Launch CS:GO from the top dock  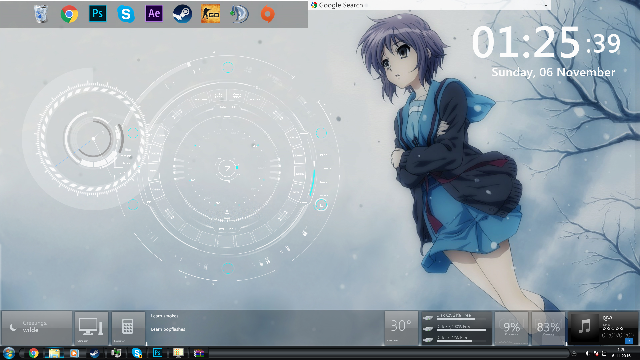(211, 14)
